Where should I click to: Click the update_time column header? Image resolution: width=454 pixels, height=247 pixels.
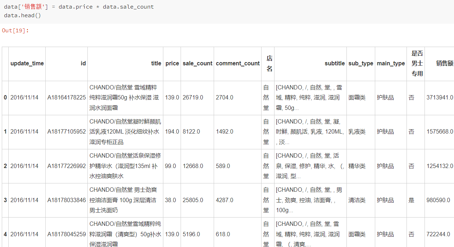tap(27, 64)
